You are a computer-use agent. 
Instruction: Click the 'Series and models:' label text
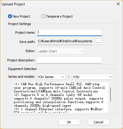tap(21, 77)
